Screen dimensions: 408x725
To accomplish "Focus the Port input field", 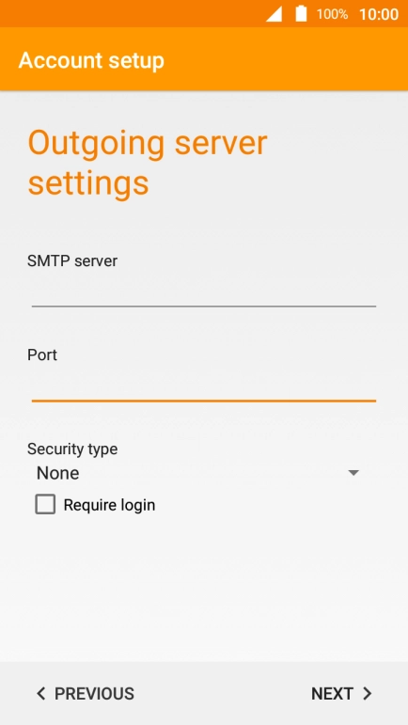I will click(204, 386).
